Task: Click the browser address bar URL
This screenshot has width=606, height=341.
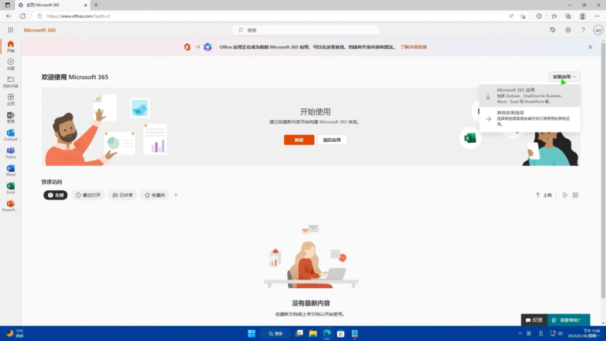Action: 78,17
